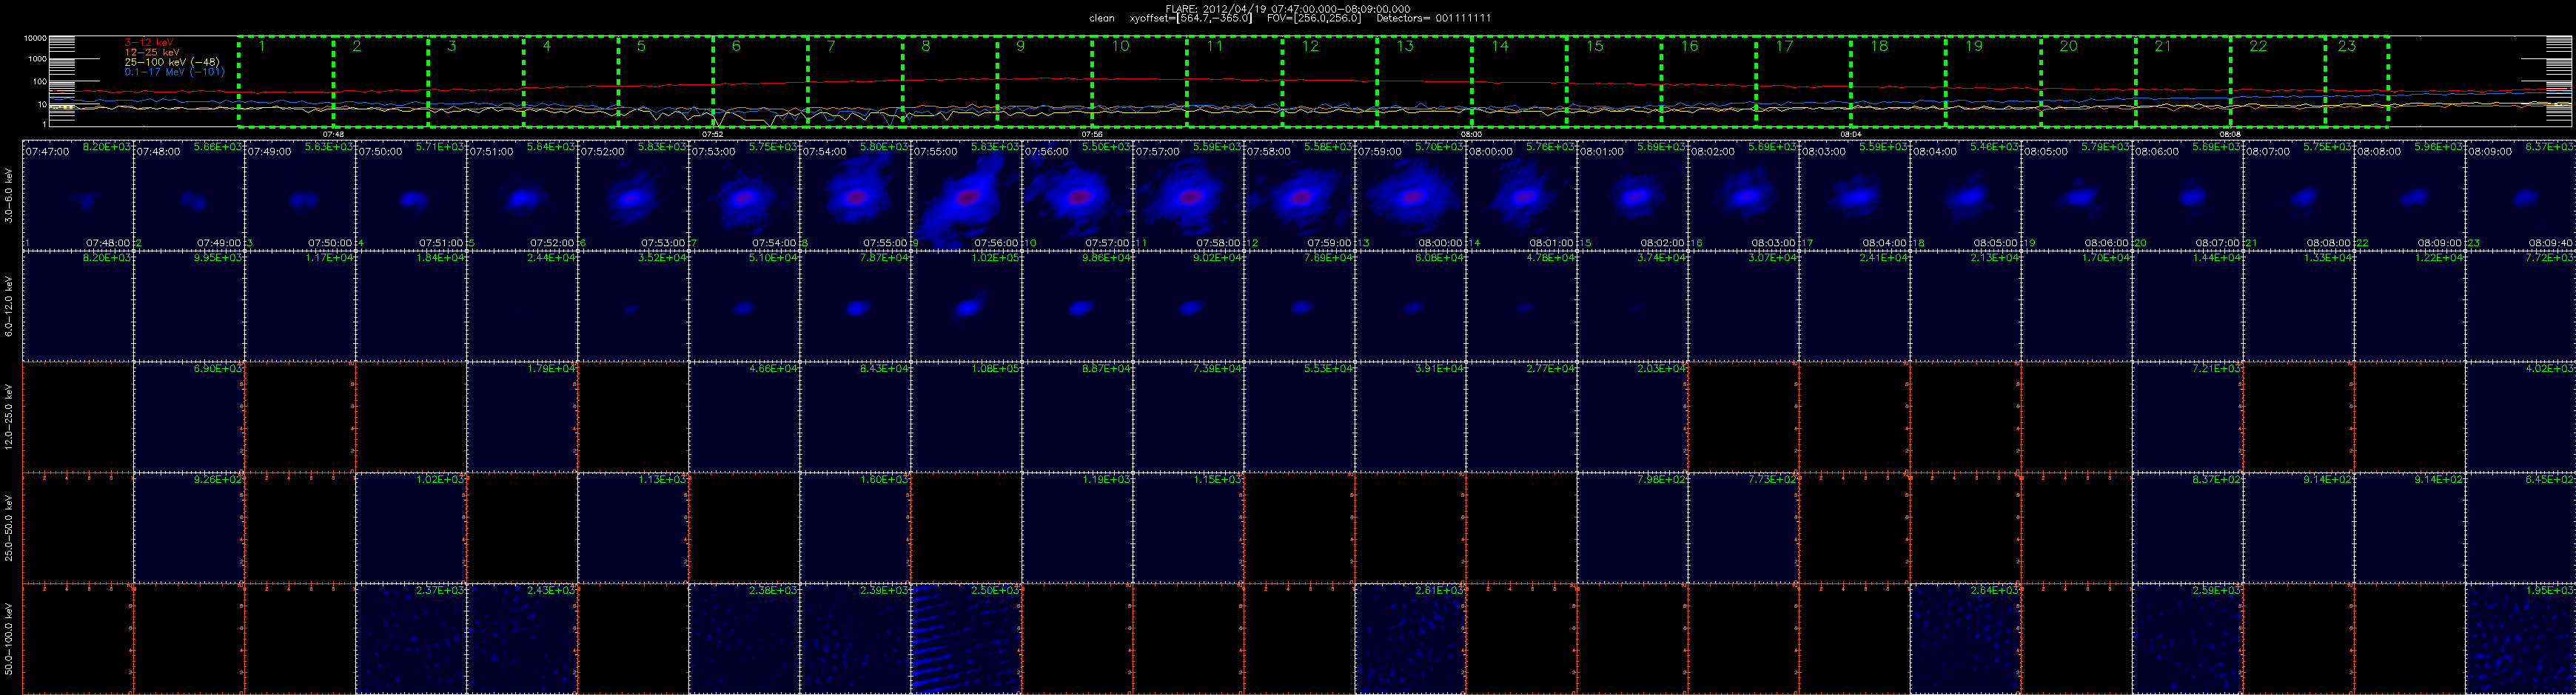Open the 25-50 keV image labeled 9.26E+02
The height and width of the screenshot is (695, 2576).
click(x=188, y=527)
